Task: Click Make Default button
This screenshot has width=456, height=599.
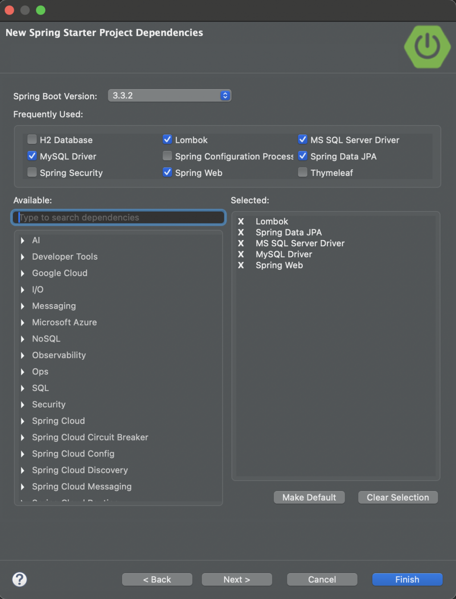Action: pyautogui.click(x=309, y=497)
